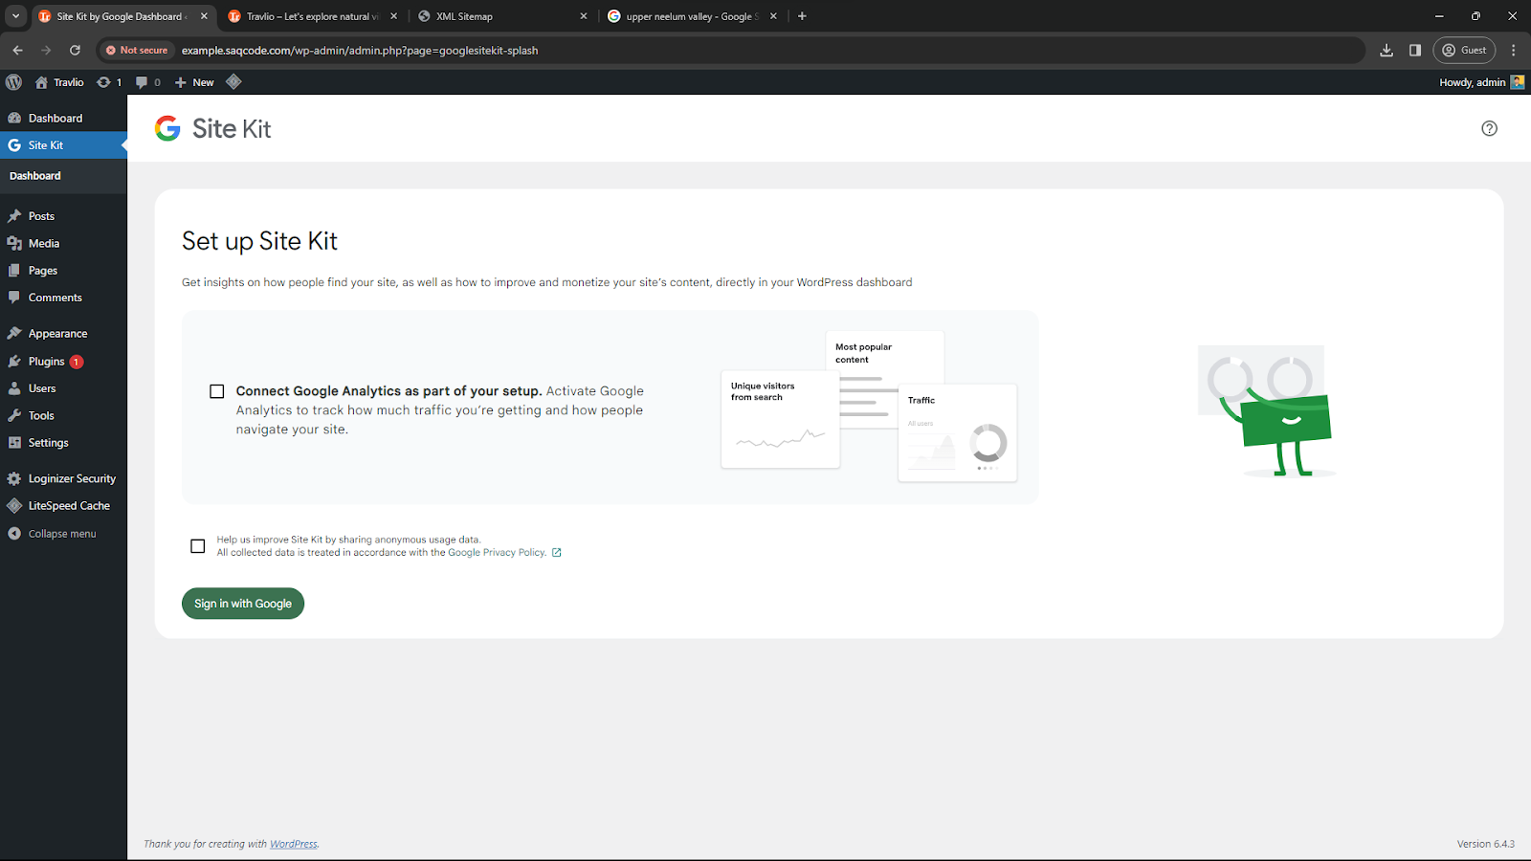This screenshot has width=1531, height=861.
Task: Open the Site Kit menu item
Action: click(x=63, y=145)
